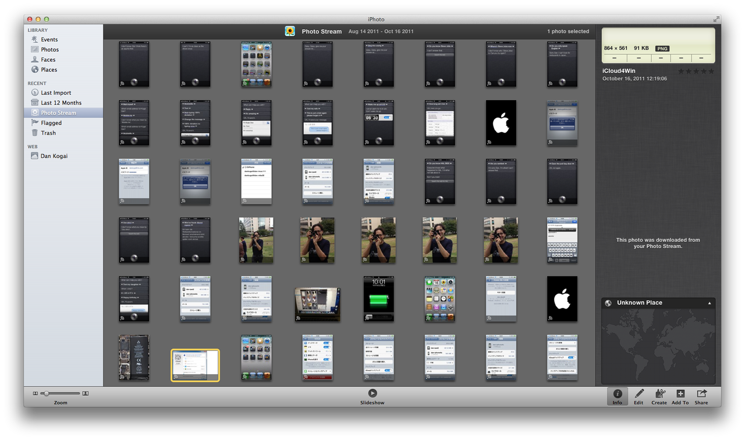745x440 pixels.
Task: Open the Faces library section
Action: tap(48, 59)
